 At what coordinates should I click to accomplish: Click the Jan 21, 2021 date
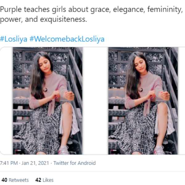point(35,163)
